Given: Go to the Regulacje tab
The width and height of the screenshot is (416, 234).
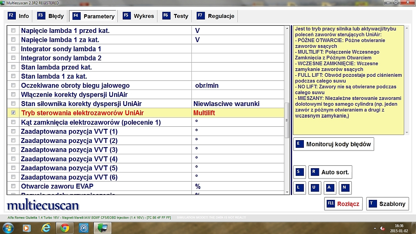Looking at the screenshot, I should pyautogui.click(x=216, y=16).
